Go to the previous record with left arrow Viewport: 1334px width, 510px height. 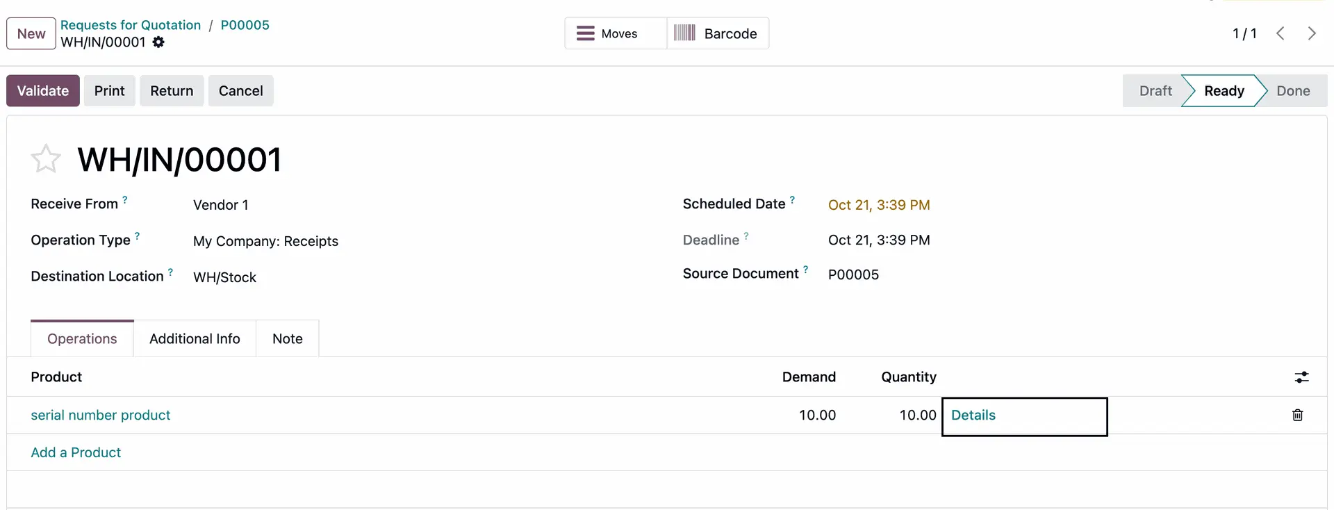(1281, 33)
